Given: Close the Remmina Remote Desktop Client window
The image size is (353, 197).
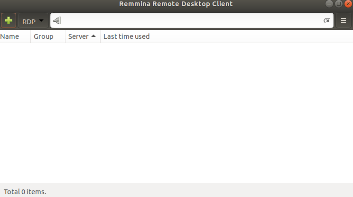Looking at the screenshot, I should click(347, 4).
